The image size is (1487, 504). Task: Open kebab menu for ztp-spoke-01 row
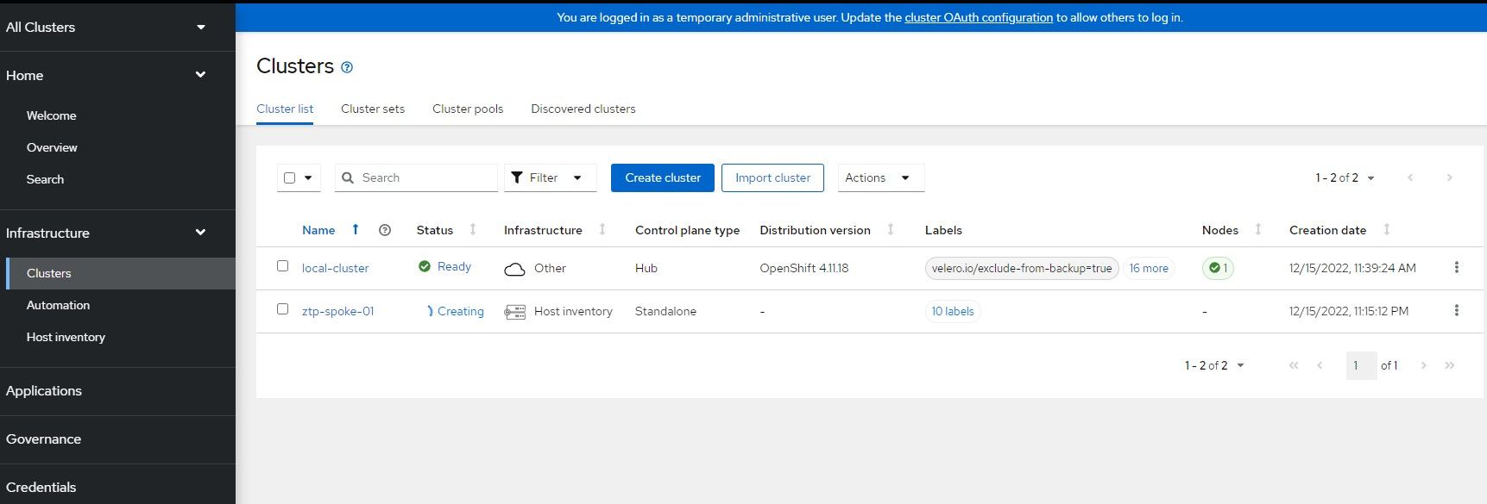pyautogui.click(x=1457, y=310)
